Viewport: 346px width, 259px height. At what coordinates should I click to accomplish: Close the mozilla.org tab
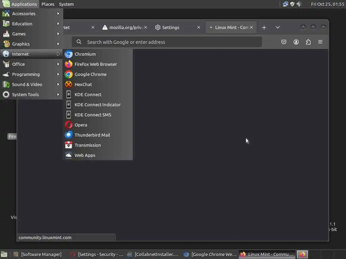pos(146,27)
